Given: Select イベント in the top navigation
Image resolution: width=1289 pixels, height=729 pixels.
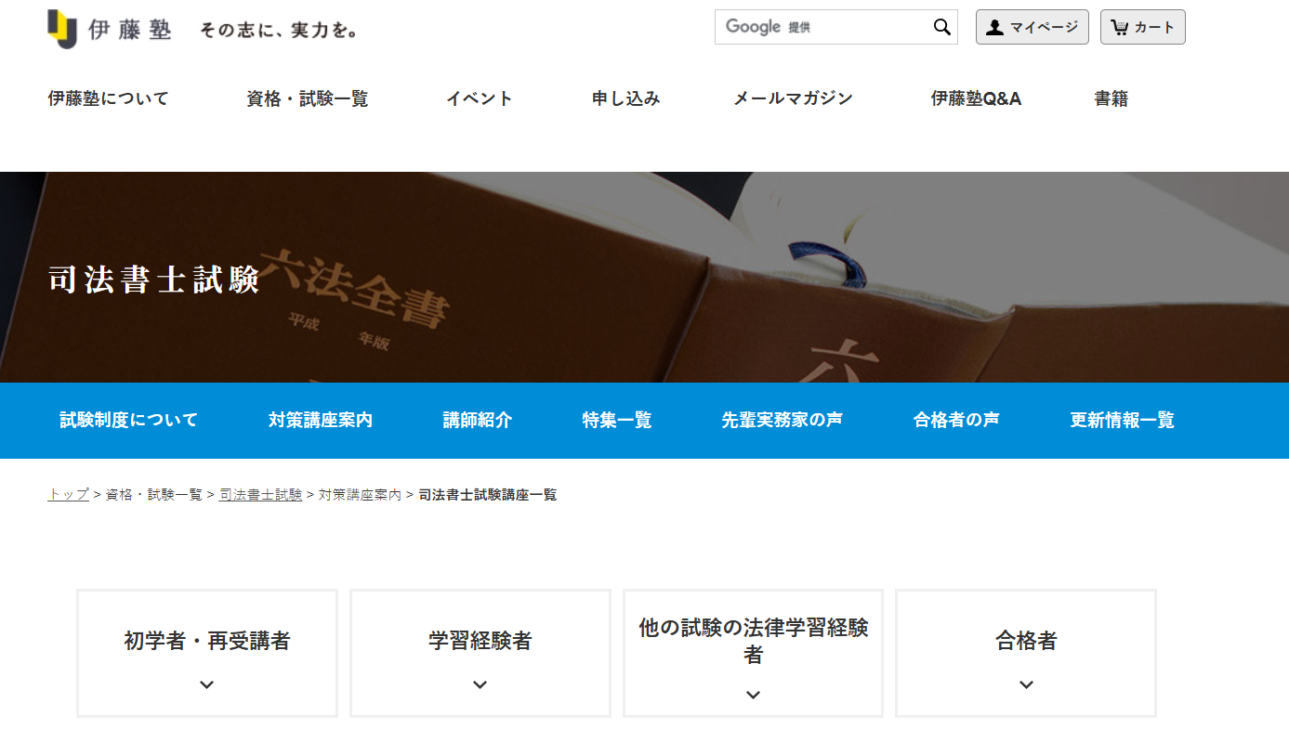Looking at the screenshot, I should point(480,98).
